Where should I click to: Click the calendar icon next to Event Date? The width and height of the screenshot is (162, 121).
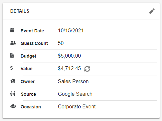point(12,30)
